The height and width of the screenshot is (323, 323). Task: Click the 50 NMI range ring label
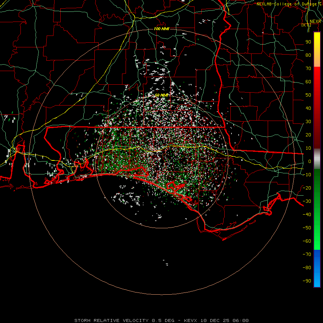[162, 95]
